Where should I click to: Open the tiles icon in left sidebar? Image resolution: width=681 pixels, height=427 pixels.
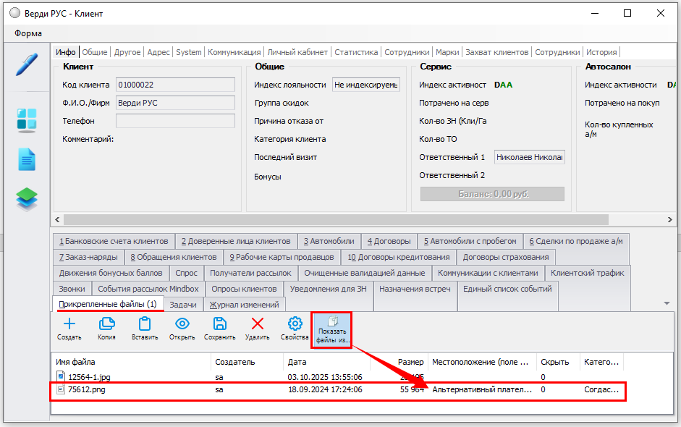(27, 120)
